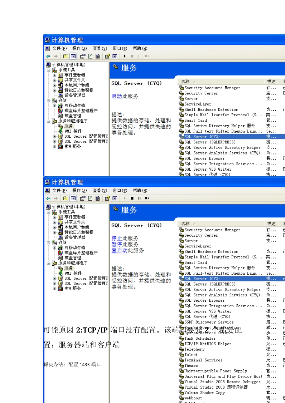Click Help icon in upper window toolbar

(107, 56)
